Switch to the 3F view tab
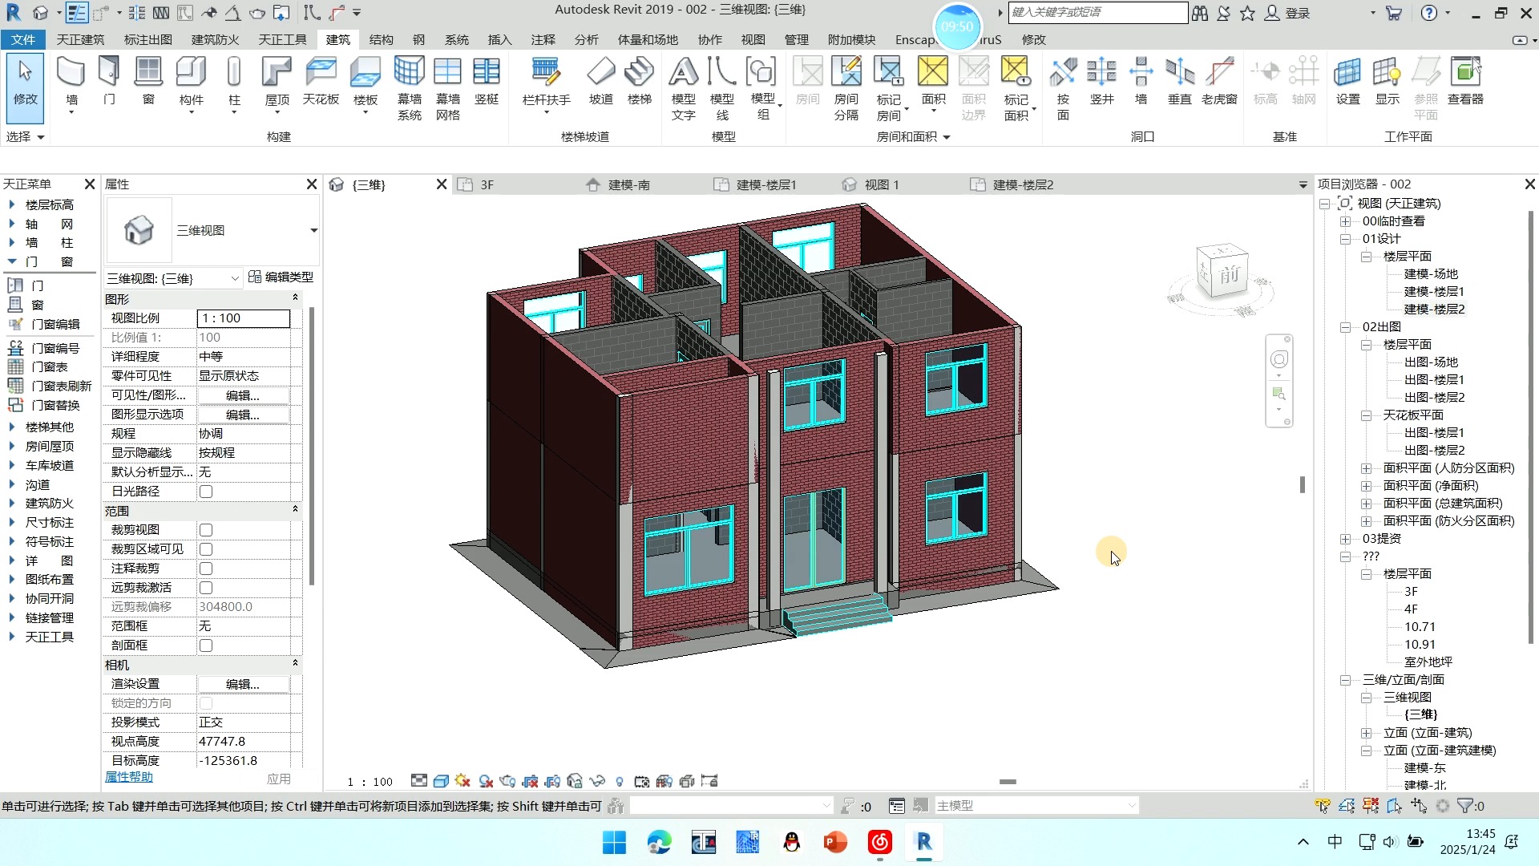 point(485,184)
